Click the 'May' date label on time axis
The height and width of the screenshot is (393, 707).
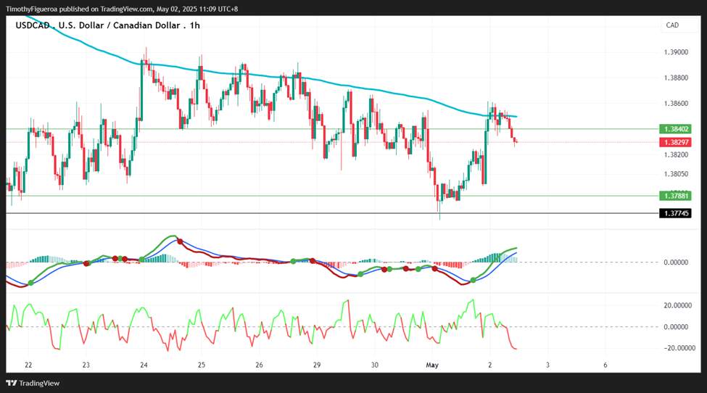432,365
